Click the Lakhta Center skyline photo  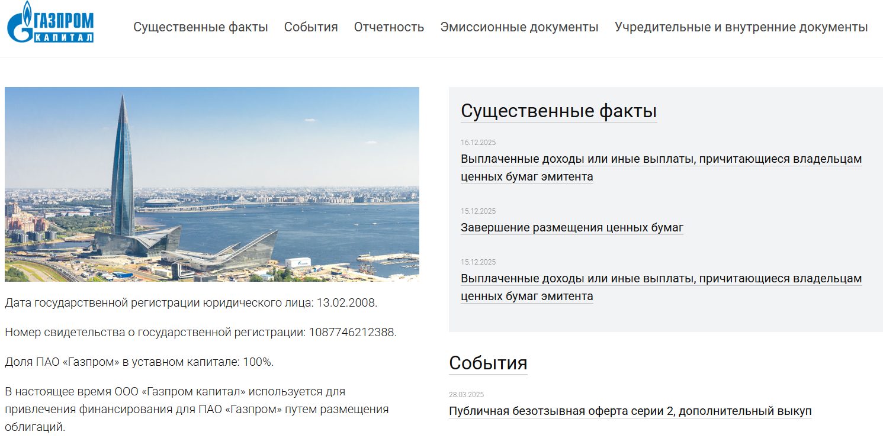(x=212, y=184)
